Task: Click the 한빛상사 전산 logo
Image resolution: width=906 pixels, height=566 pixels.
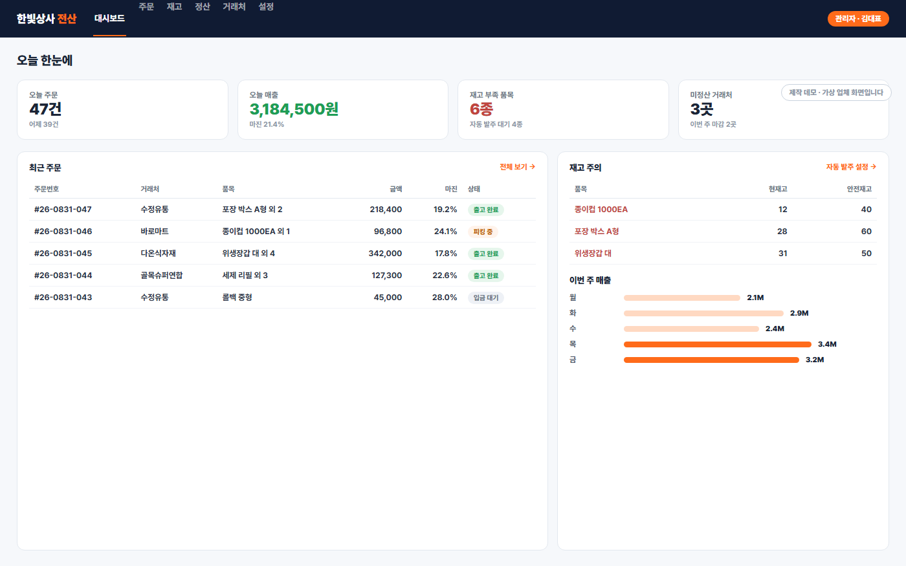Action: click(47, 19)
